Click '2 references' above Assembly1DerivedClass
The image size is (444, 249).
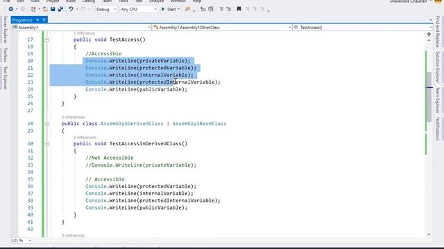coord(73,117)
